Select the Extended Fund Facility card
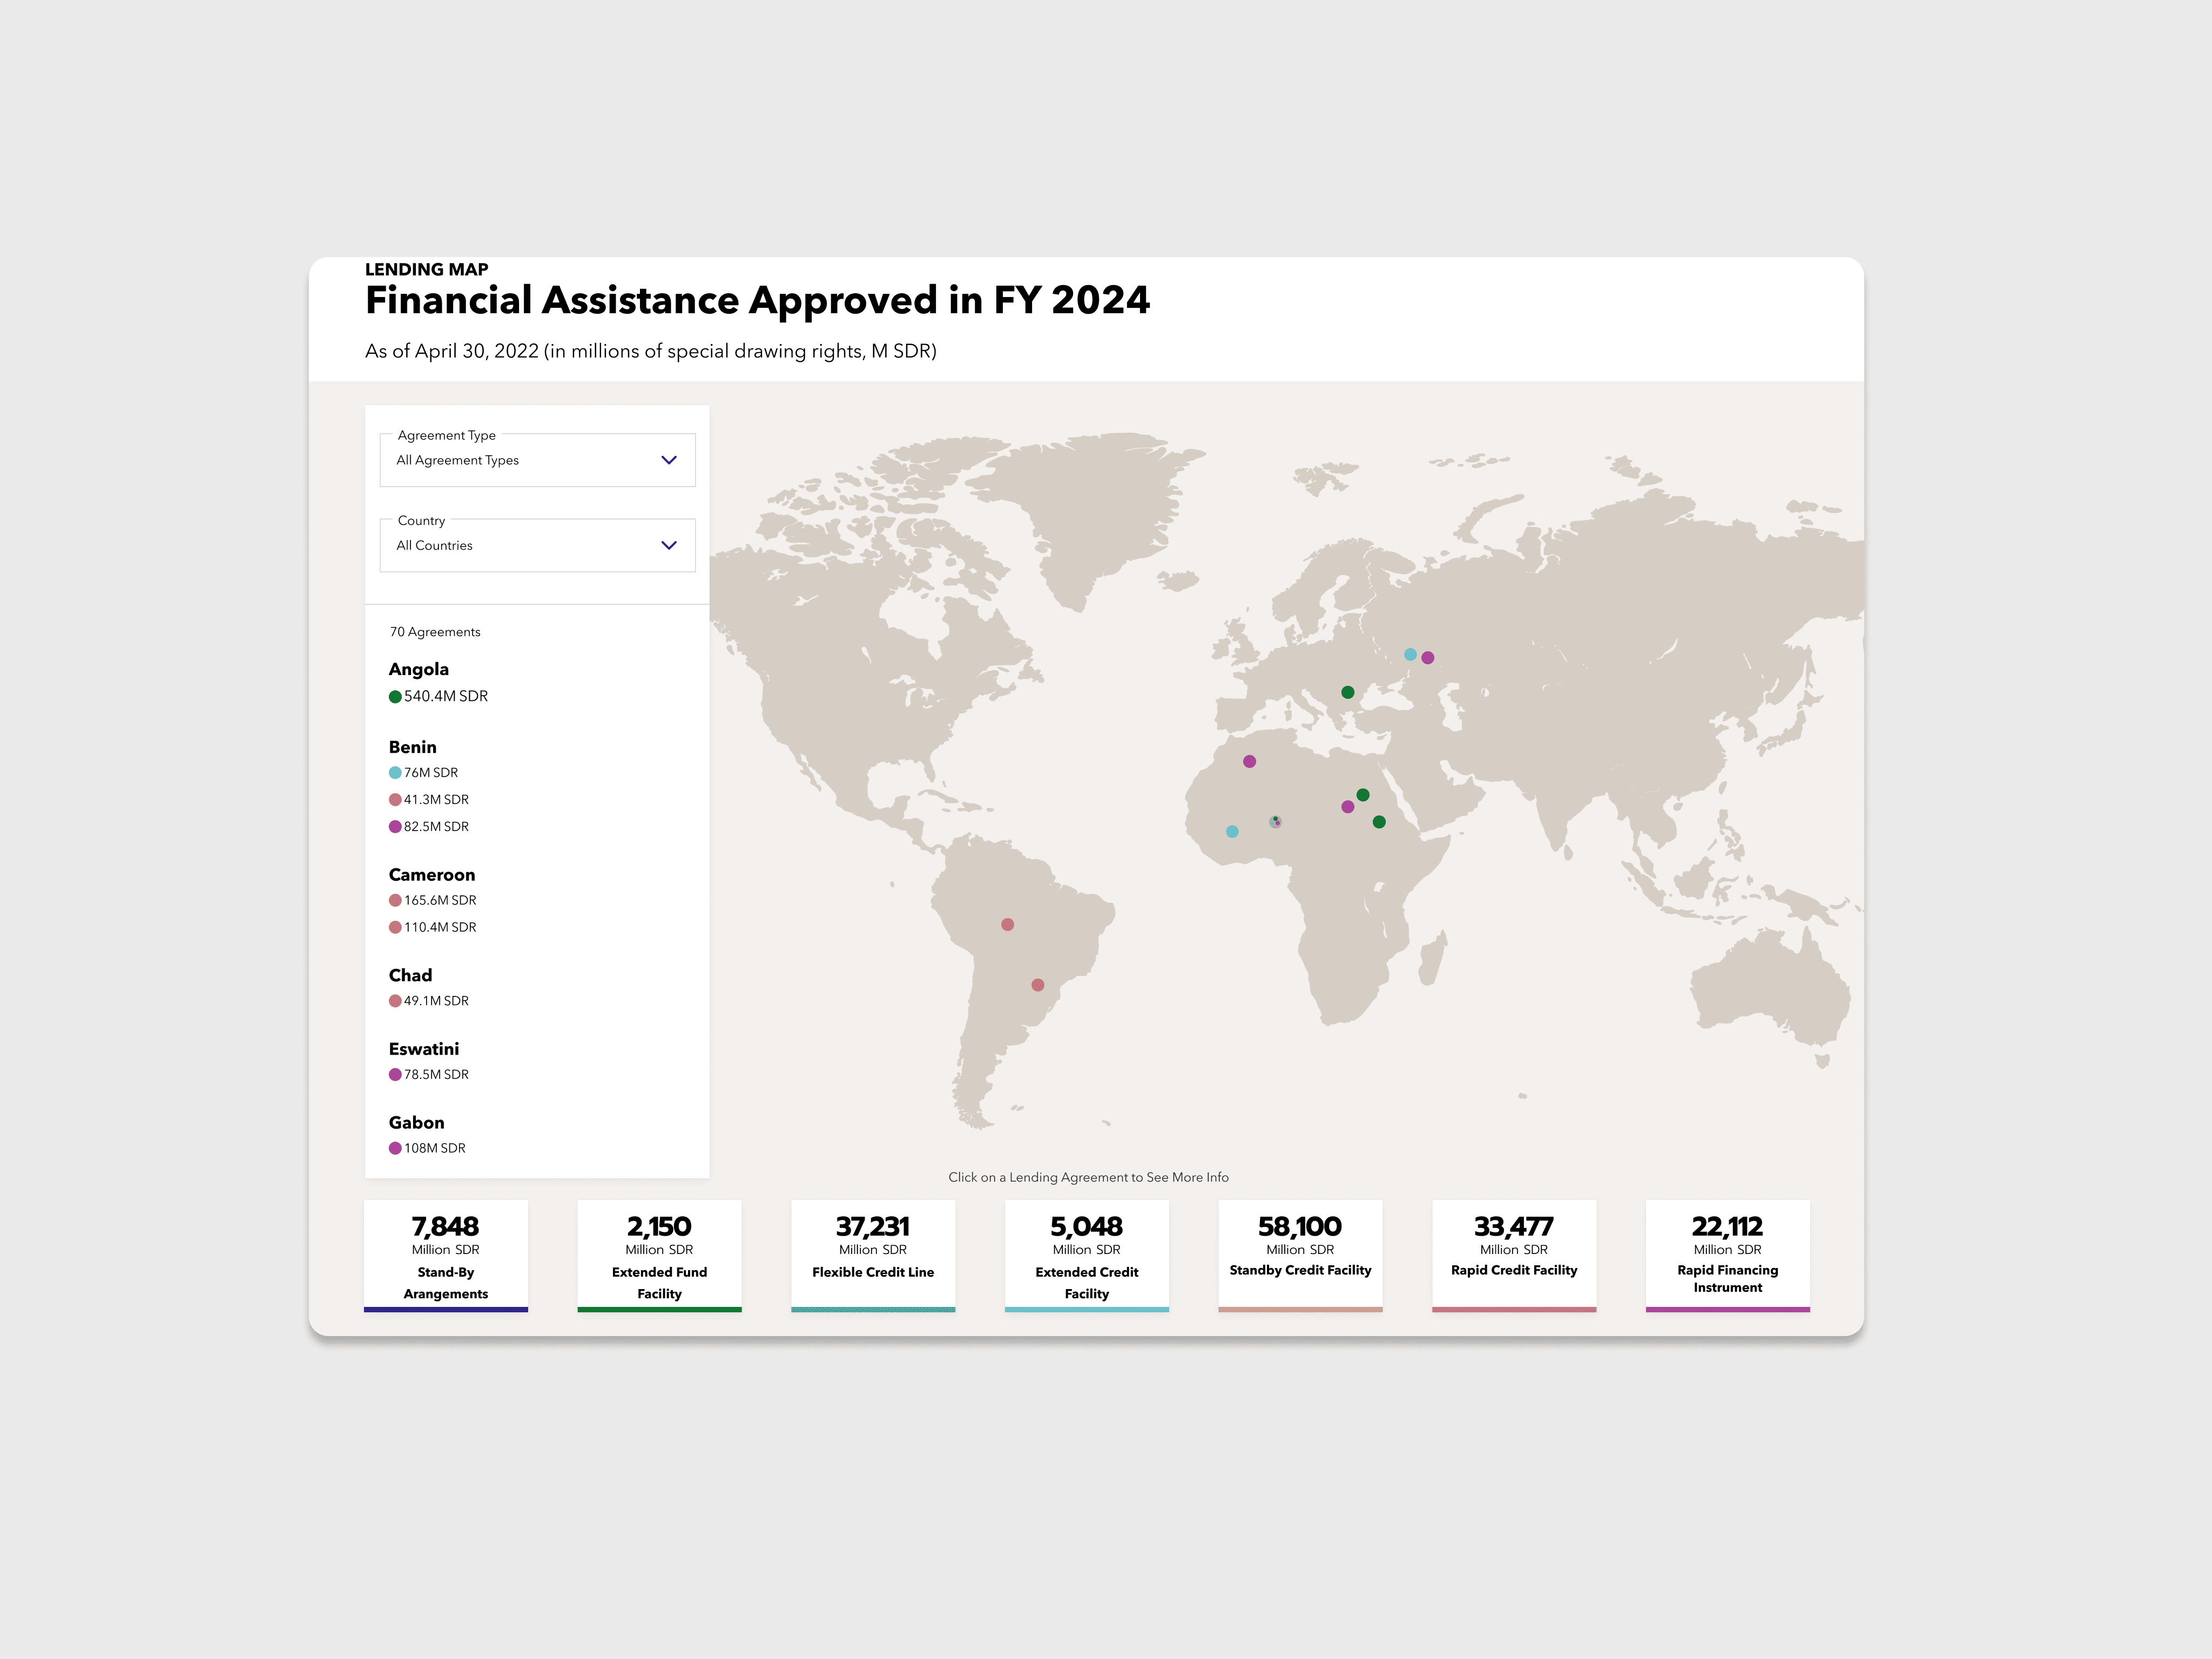 tap(659, 1255)
